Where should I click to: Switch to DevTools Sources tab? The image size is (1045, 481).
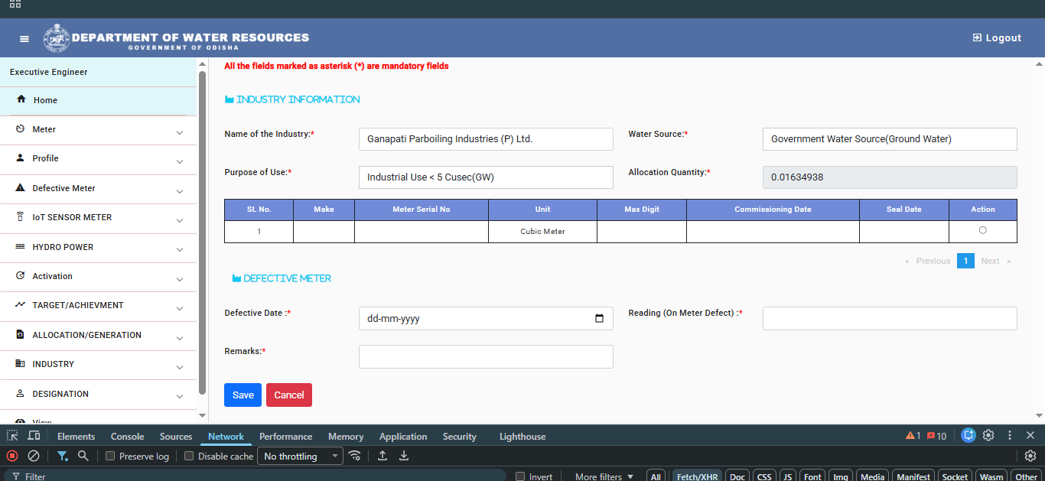(x=176, y=437)
